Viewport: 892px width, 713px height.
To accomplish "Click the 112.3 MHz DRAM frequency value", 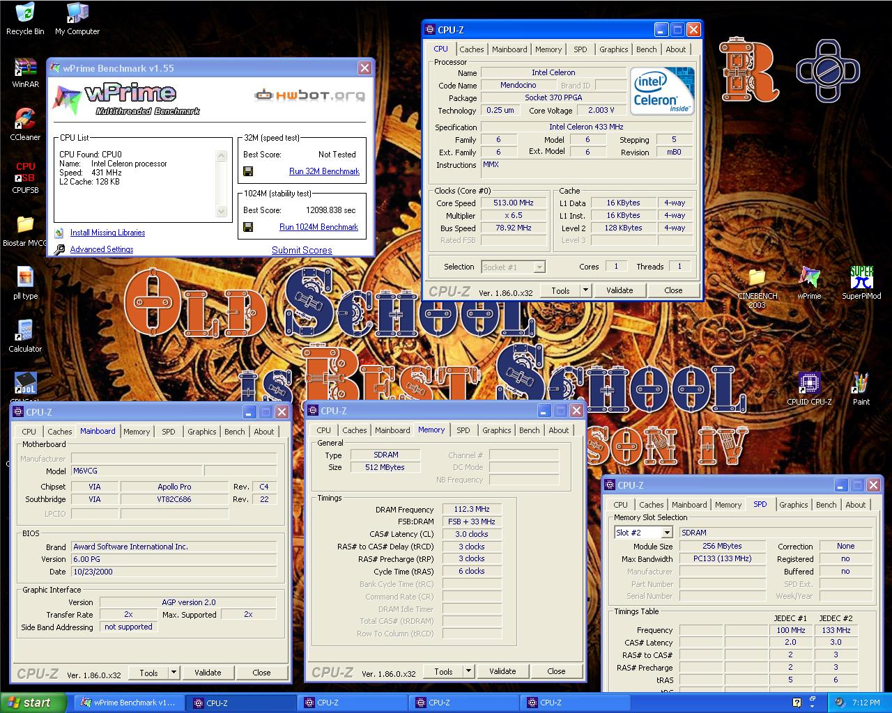I will tap(472, 509).
